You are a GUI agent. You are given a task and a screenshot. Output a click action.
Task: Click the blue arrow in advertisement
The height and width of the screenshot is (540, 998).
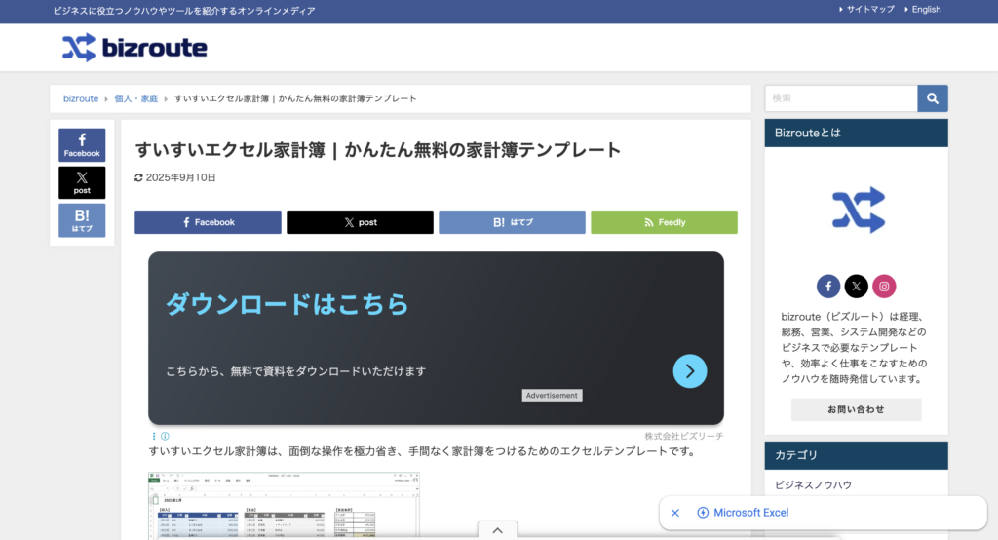(x=690, y=370)
